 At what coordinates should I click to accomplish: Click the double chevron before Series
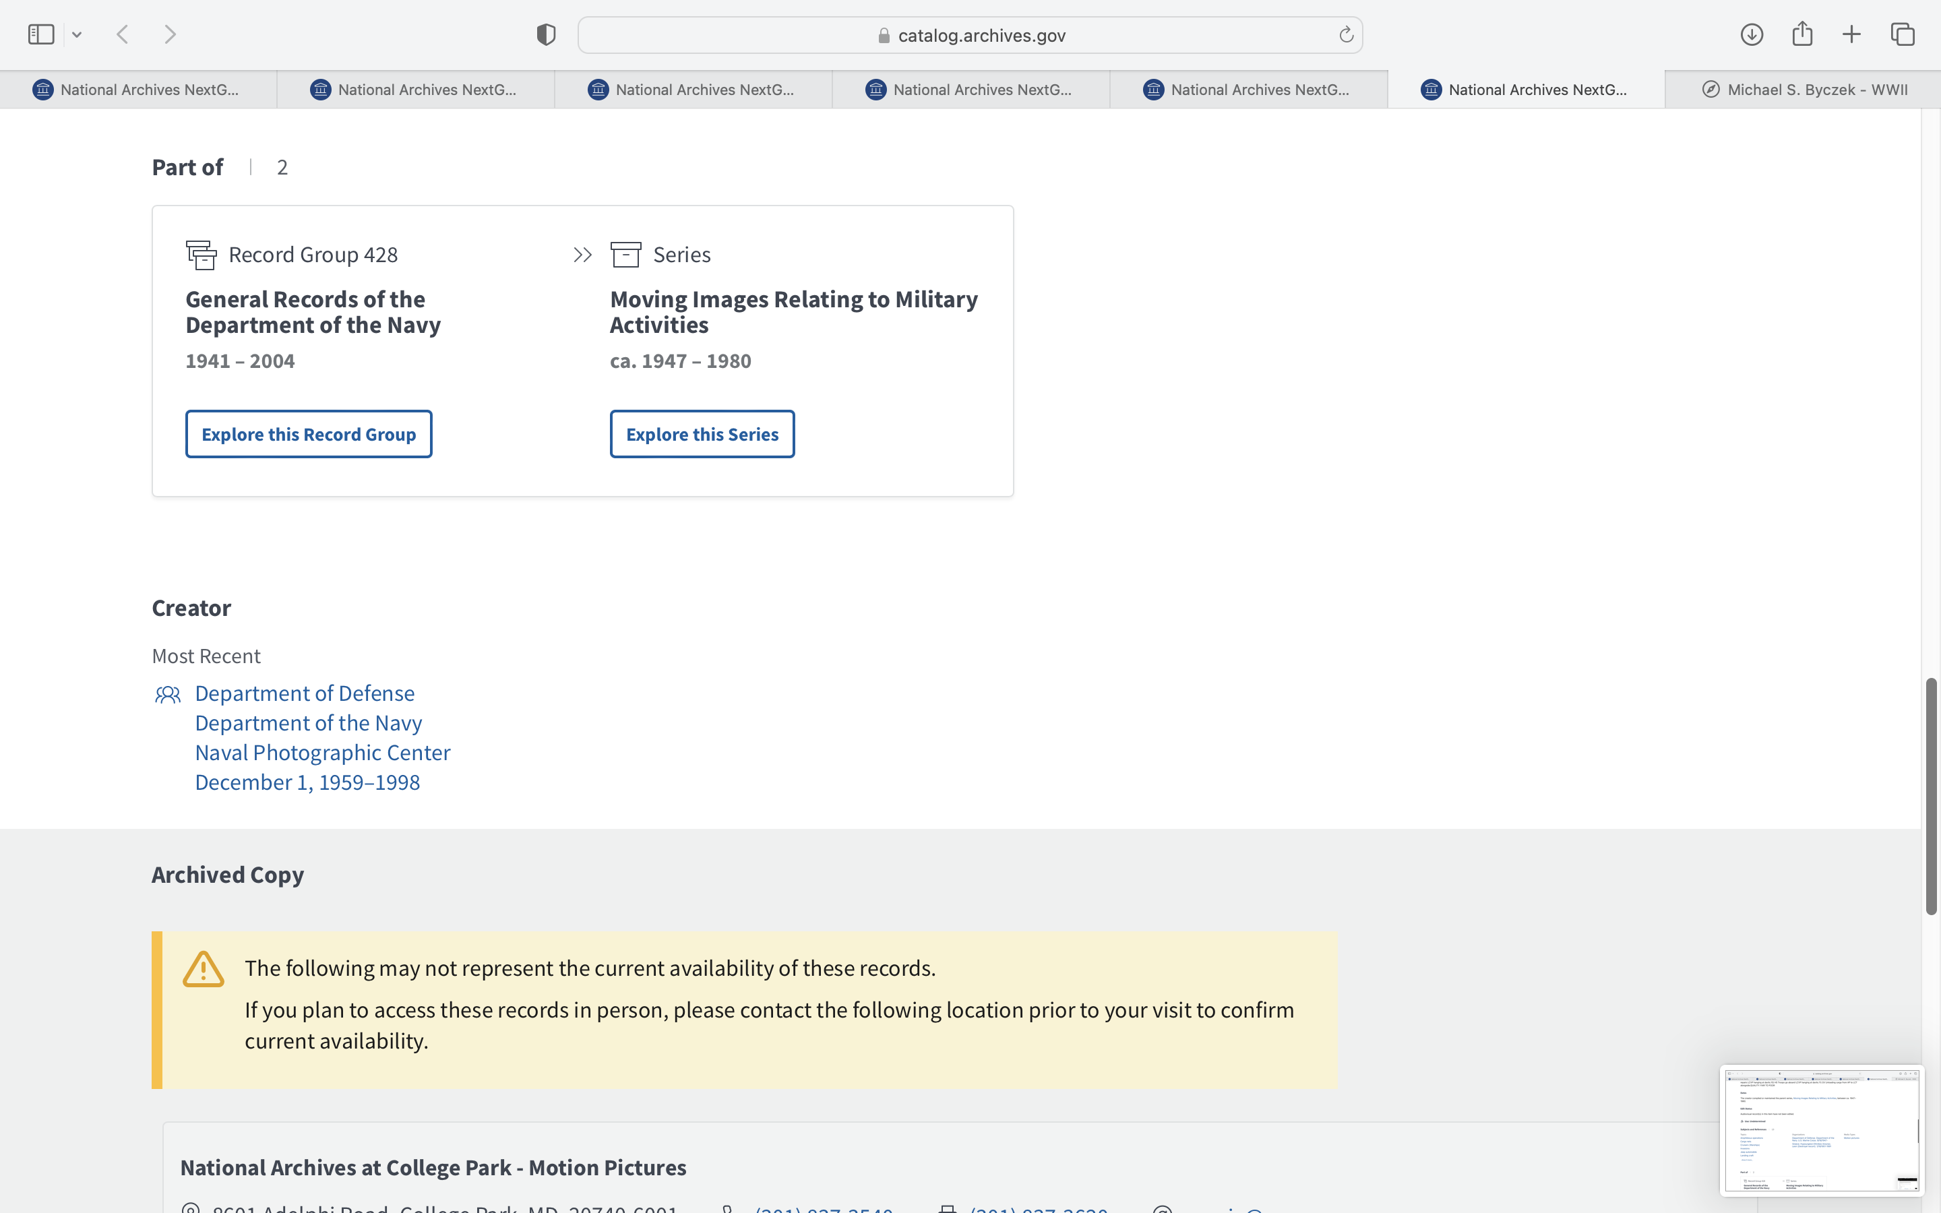[x=583, y=255]
